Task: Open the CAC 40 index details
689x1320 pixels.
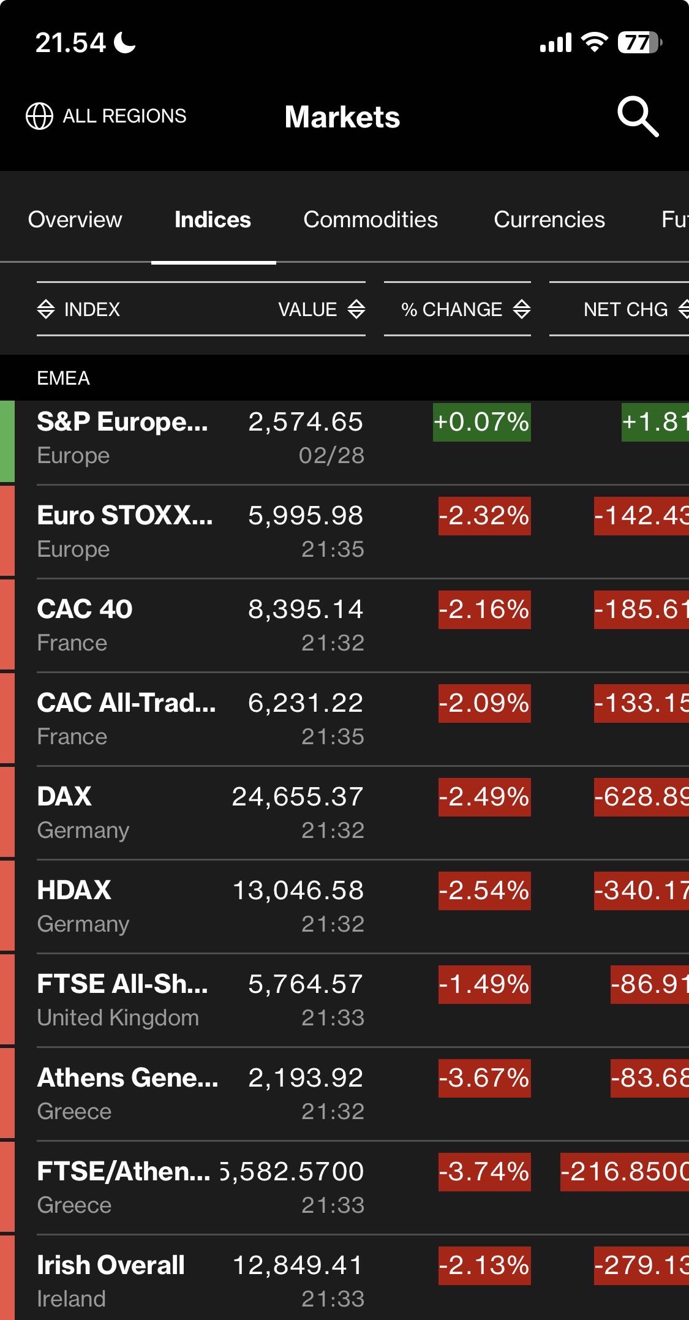Action: pyautogui.click(x=184, y=625)
